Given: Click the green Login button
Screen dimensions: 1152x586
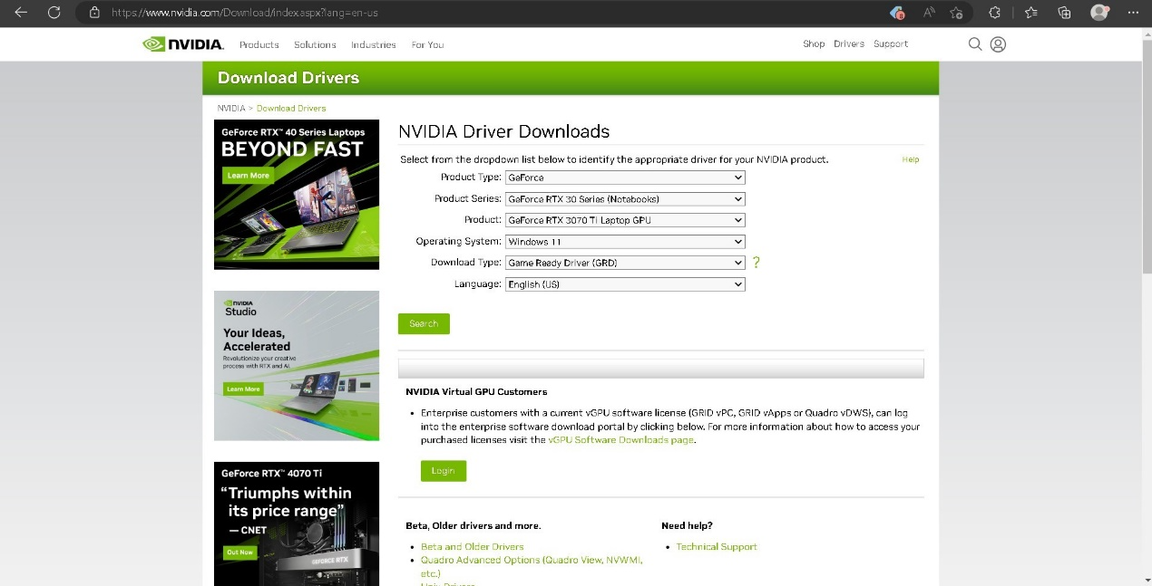Looking at the screenshot, I should click(x=444, y=471).
